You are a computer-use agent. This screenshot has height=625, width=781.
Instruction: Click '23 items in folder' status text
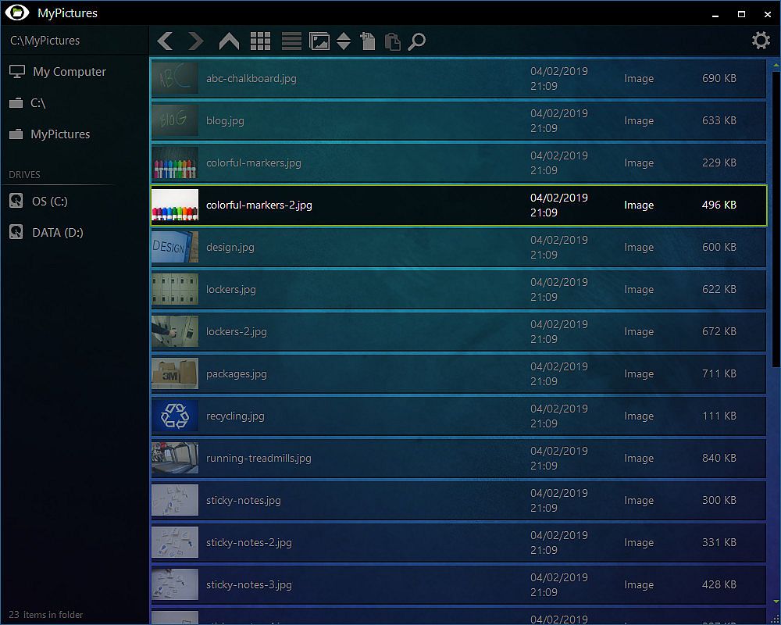[46, 615]
